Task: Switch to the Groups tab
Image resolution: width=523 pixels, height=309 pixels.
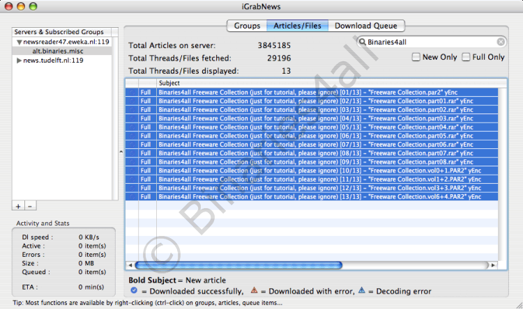Action: pyautogui.click(x=247, y=26)
